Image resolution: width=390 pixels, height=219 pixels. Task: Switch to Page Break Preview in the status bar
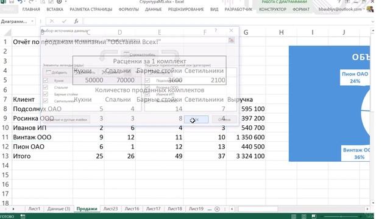click(314, 217)
